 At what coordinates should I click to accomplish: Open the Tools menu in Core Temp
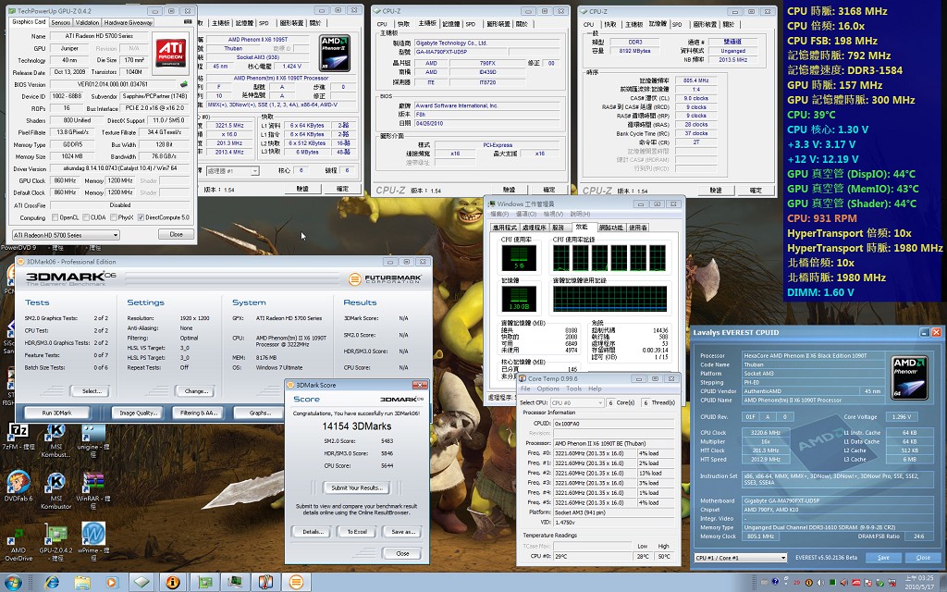(573, 388)
